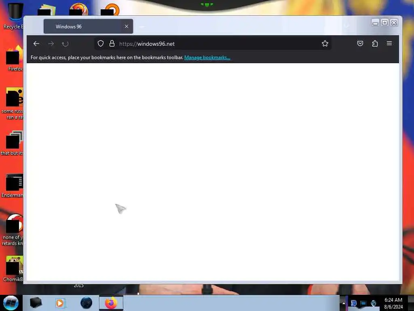Click the tray icon next to the clock

tap(373, 303)
